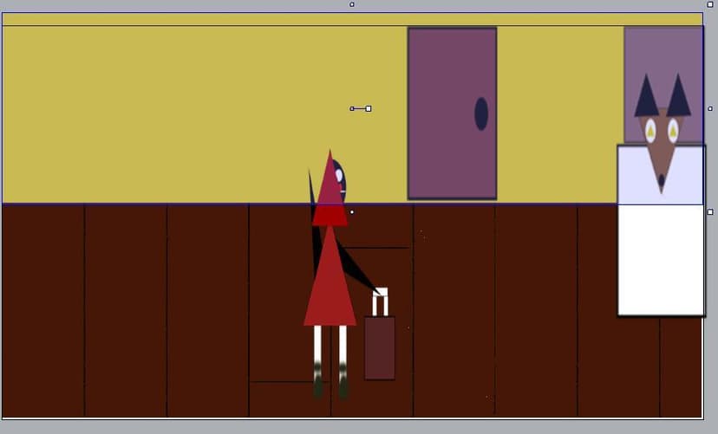This screenshot has width=718, height=434.
Task: Click the right-edge round transform handle
Action: point(710,109)
